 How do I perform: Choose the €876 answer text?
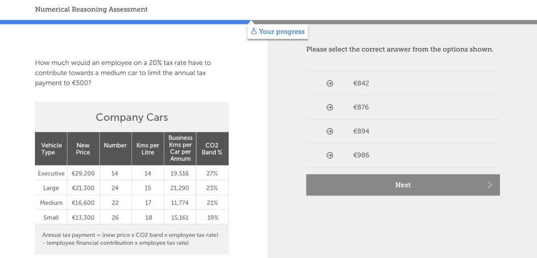pos(361,107)
